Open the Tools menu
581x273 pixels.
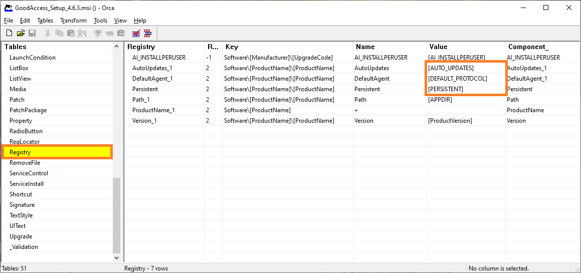[100, 21]
